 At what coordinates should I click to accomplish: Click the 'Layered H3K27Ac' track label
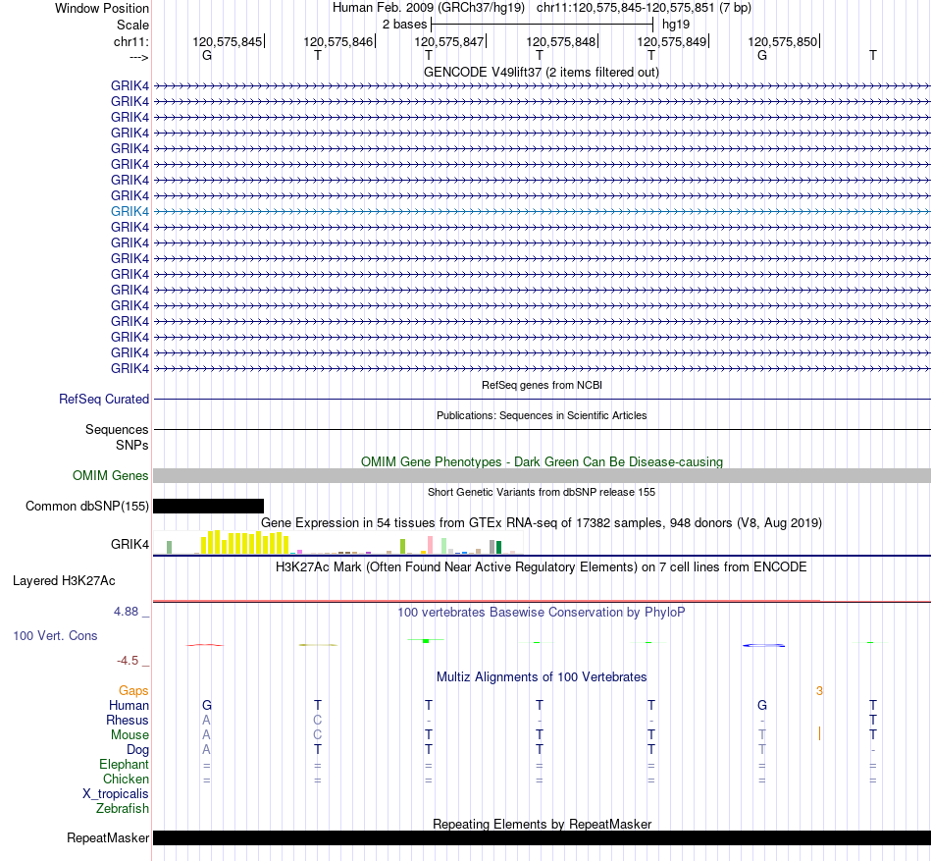coord(64,581)
